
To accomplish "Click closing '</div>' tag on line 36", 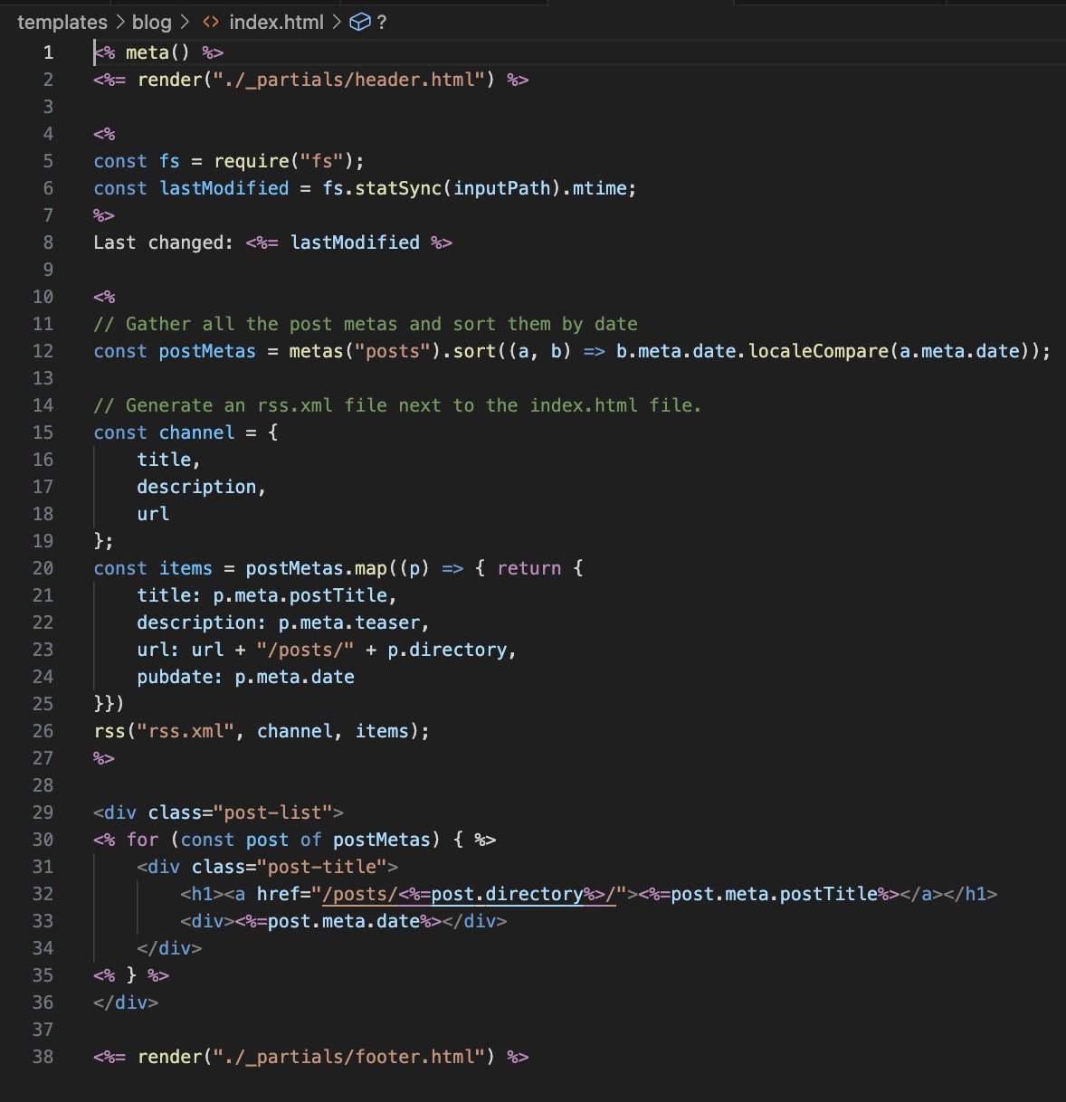I will (x=126, y=1002).
